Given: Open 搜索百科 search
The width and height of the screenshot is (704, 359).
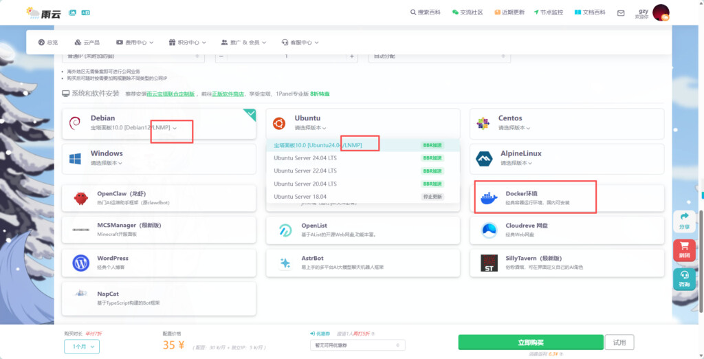Looking at the screenshot, I should coord(426,12).
